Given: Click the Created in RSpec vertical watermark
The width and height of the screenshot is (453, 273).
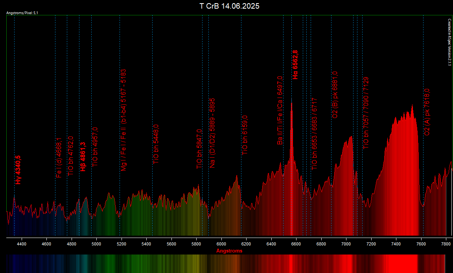Looking at the screenshot, I should point(449,42).
